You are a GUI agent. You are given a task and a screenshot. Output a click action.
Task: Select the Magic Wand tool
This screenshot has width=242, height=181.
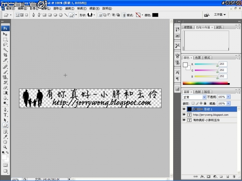click(x=5, y=50)
